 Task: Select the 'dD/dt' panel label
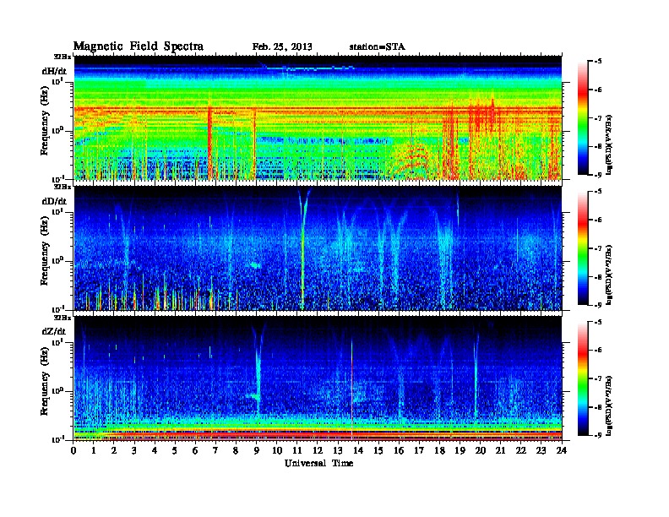(55, 201)
